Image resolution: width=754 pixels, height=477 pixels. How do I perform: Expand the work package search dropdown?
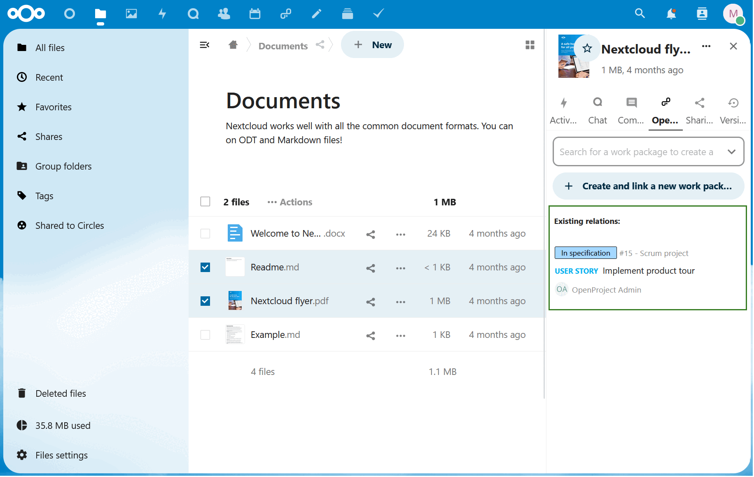pos(732,151)
